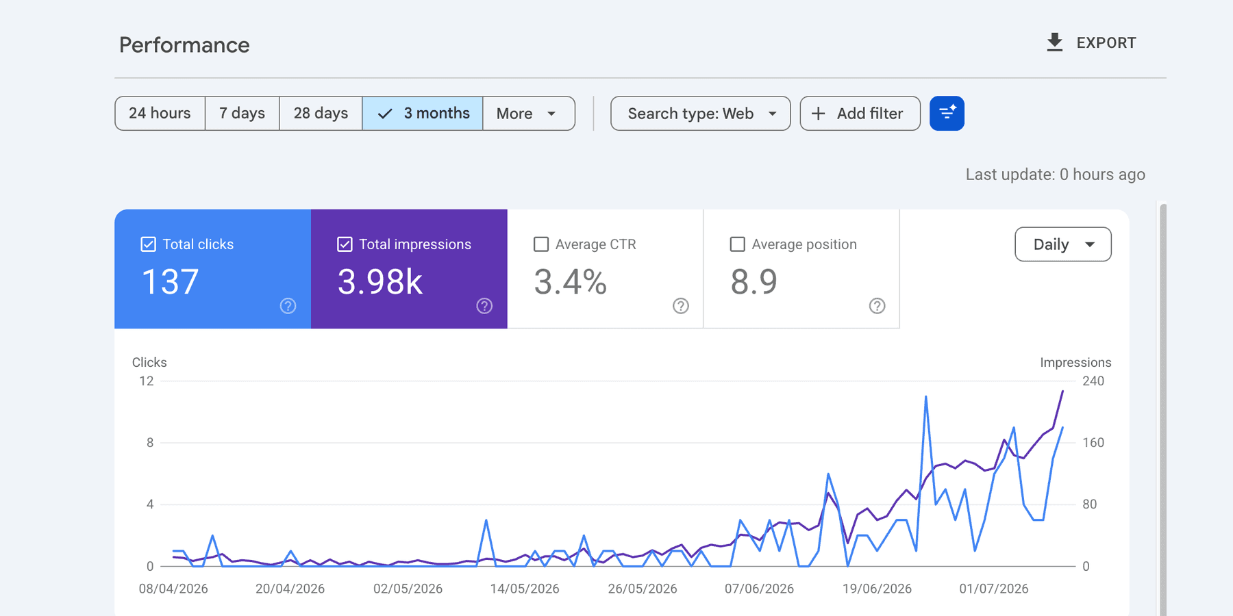Select the 3 months range
The width and height of the screenshot is (1233, 616).
tap(423, 114)
